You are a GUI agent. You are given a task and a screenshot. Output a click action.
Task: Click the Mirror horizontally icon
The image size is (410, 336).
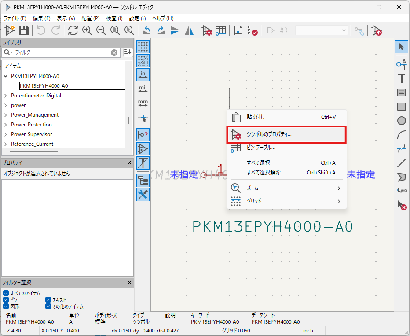tap(189, 30)
